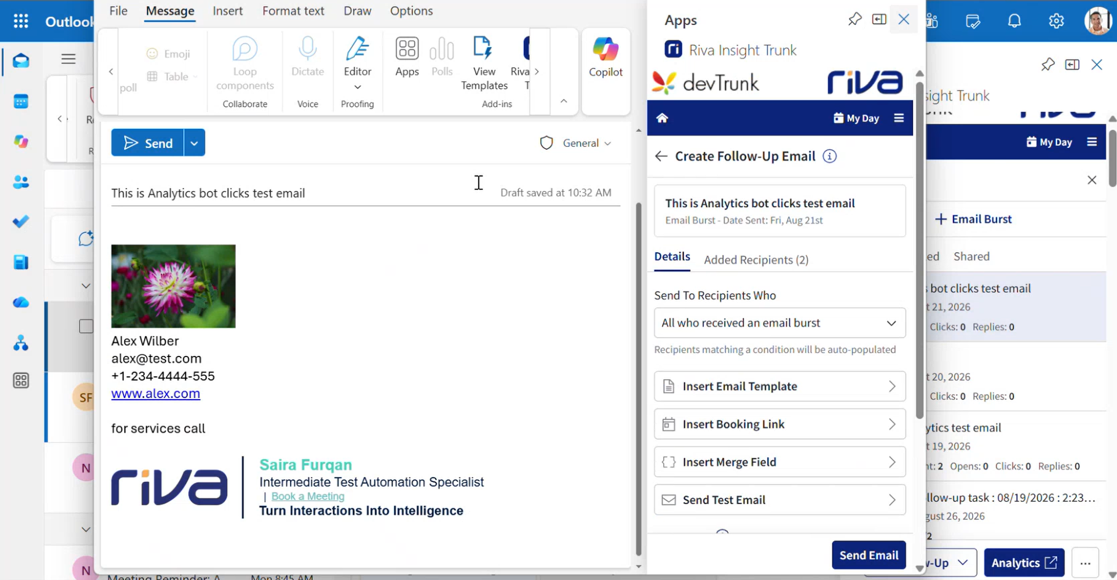Open Outlook Settings gear
The width and height of the screenshot is (1117, 580).
click(1056, 21)
